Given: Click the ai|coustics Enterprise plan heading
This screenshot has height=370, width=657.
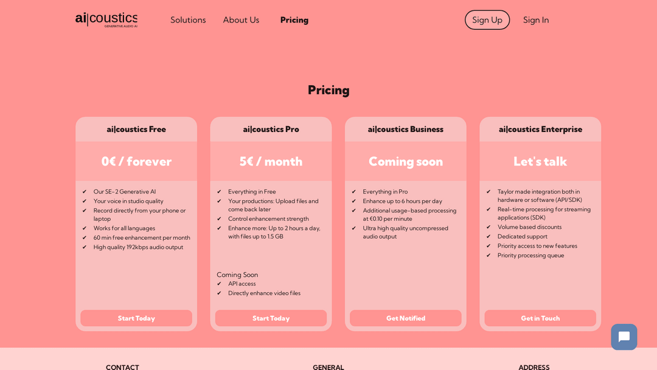Looking at the screenshot, I should click(540, 129).
